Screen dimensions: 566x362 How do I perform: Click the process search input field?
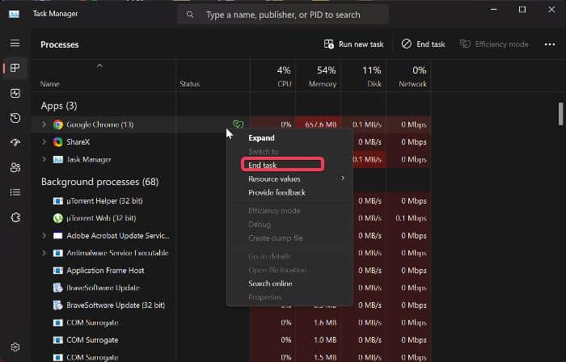[283, 15]
